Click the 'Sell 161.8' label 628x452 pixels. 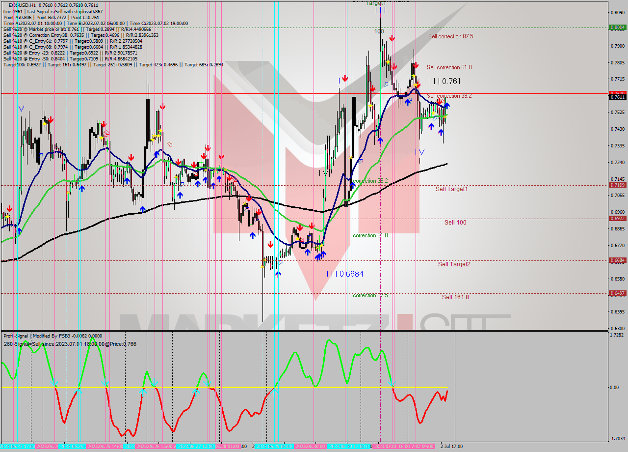(455, 297)
